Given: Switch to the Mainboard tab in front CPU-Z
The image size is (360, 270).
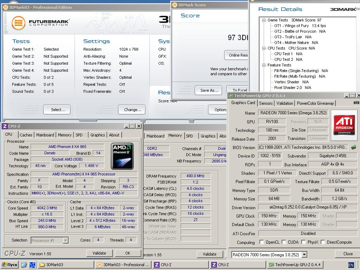Looking at the screenshot, I should click(x=45, y=135).
